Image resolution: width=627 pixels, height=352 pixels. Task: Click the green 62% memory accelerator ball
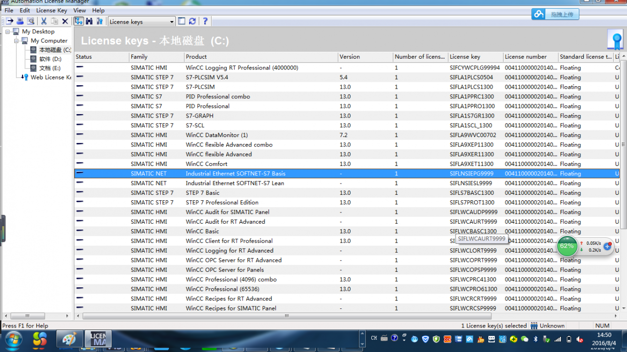click(x=567, y=246)
